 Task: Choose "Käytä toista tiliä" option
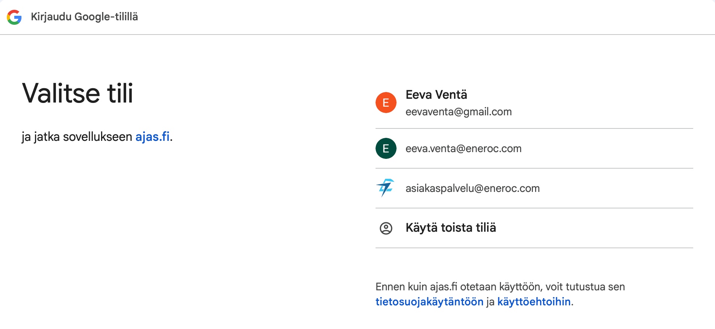450,228
